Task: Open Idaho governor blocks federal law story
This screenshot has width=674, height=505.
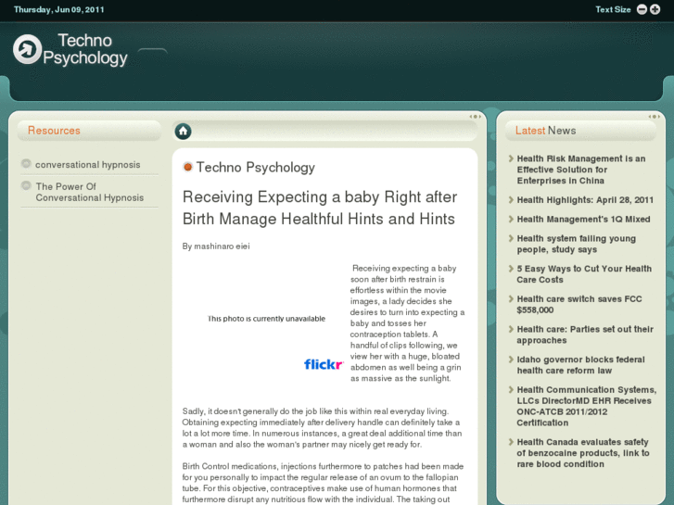Action: (580, 365)
